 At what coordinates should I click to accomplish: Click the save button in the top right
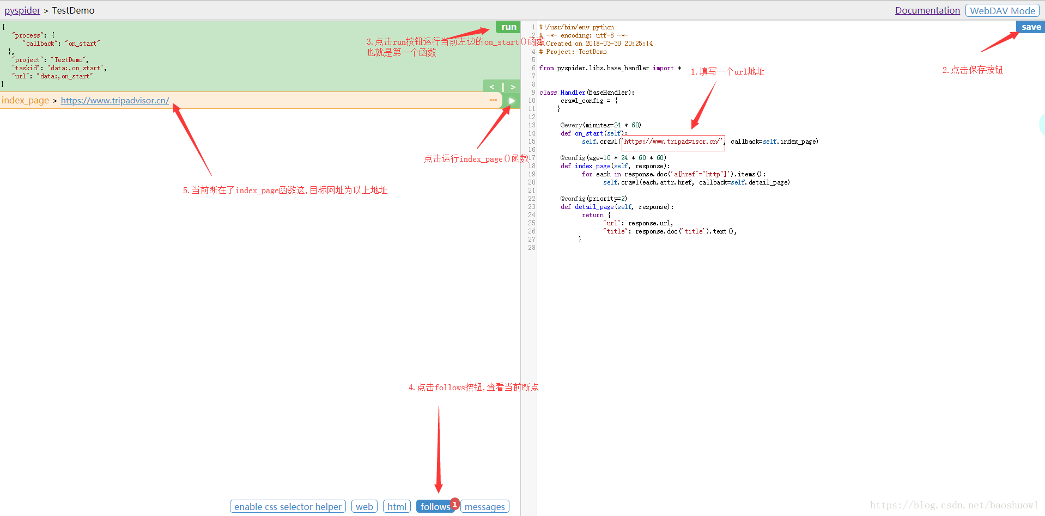[x=1030, y=27]
